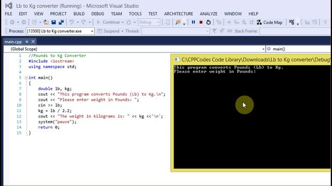Click the "//Pounds to Kg Converter" comment

(58, 55)
